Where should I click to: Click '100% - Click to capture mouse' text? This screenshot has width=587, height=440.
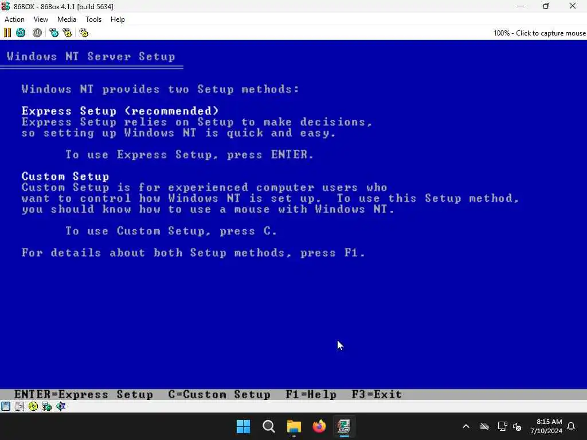[x=539, y=33]
